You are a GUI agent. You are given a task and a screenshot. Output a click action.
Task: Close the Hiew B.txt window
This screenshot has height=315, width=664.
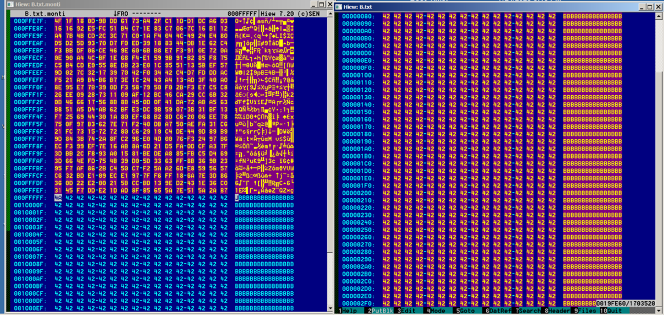click(659, 7)
